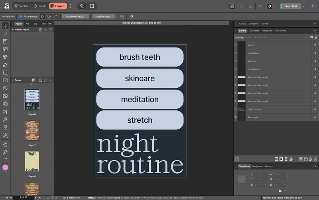Open the Character panel tab

254,30
